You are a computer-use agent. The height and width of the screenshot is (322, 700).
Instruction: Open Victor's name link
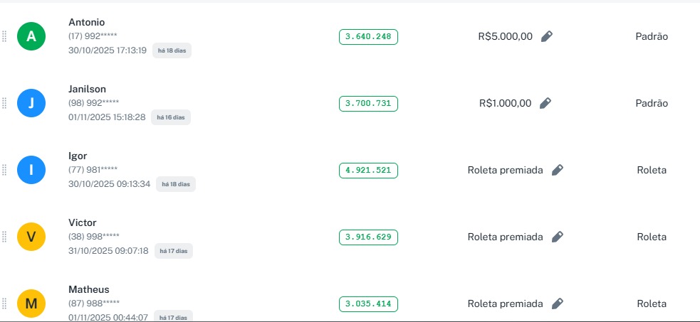click(82, 222)
